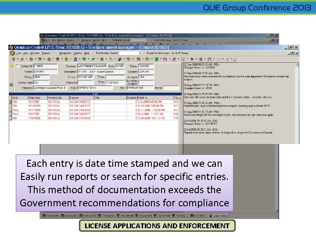Click the yellow note icon left of the form

click(x=11, y=66)
